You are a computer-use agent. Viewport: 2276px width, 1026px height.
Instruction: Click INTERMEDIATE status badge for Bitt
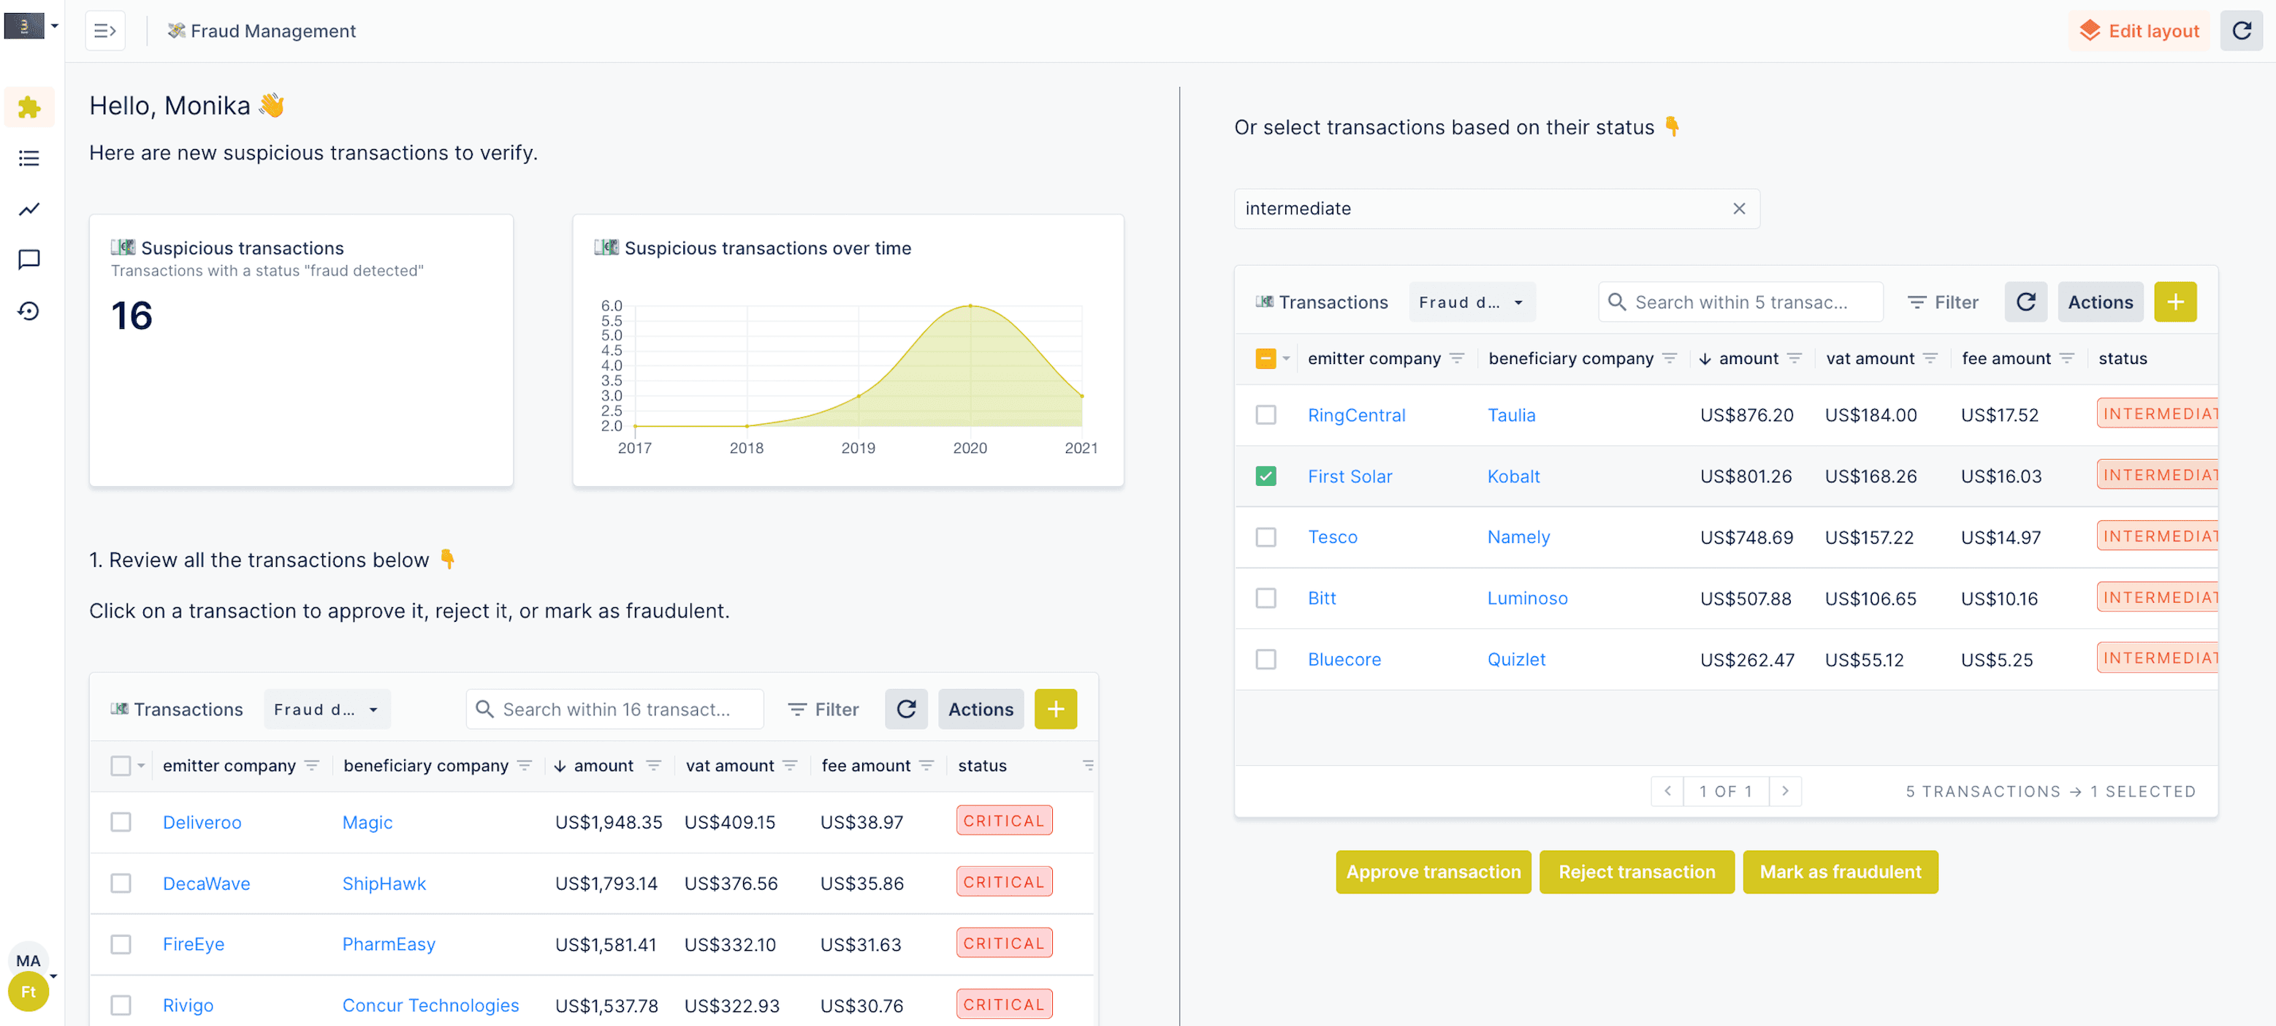(x=2158, y=597)
